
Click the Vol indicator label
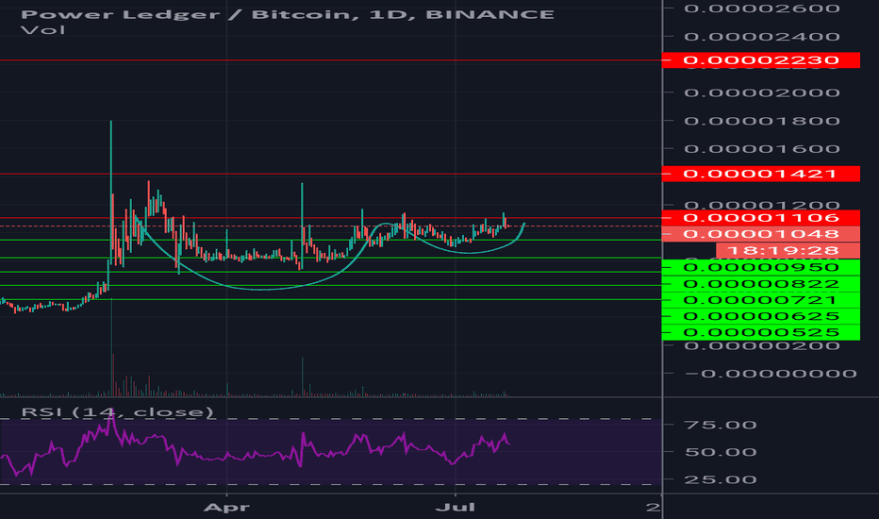point(43,30)
